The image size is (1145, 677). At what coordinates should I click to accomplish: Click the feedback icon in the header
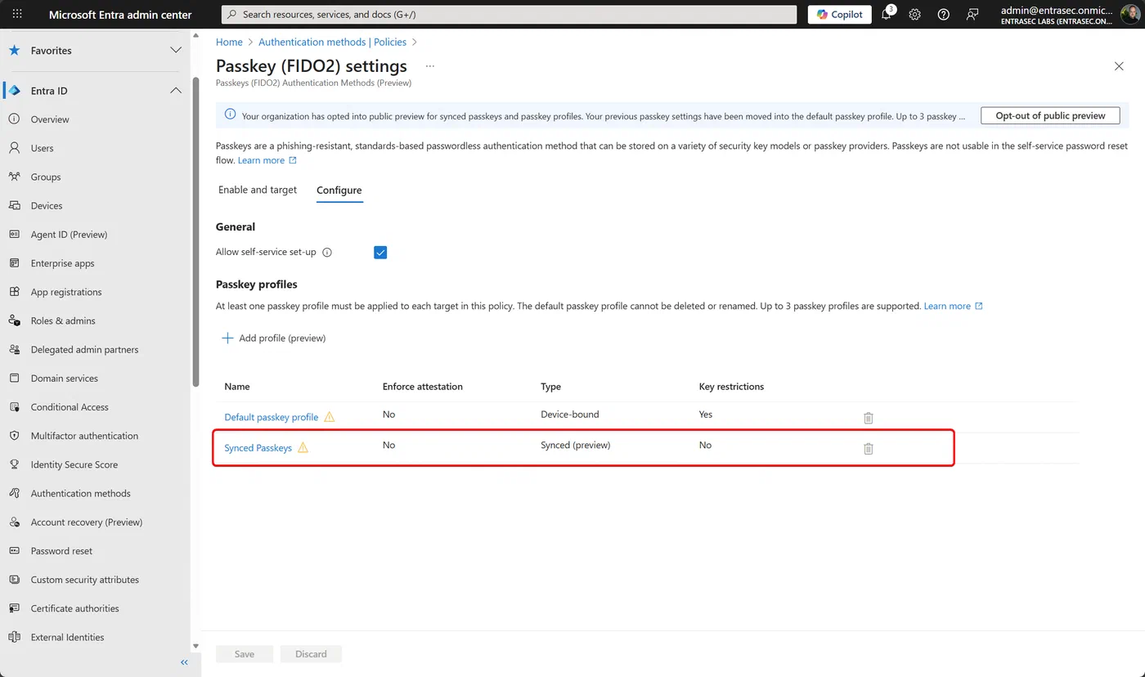[x=972, y=15]
